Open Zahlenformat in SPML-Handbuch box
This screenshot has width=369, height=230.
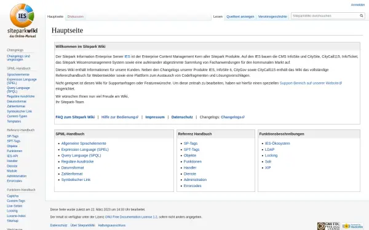coord(72,174)
